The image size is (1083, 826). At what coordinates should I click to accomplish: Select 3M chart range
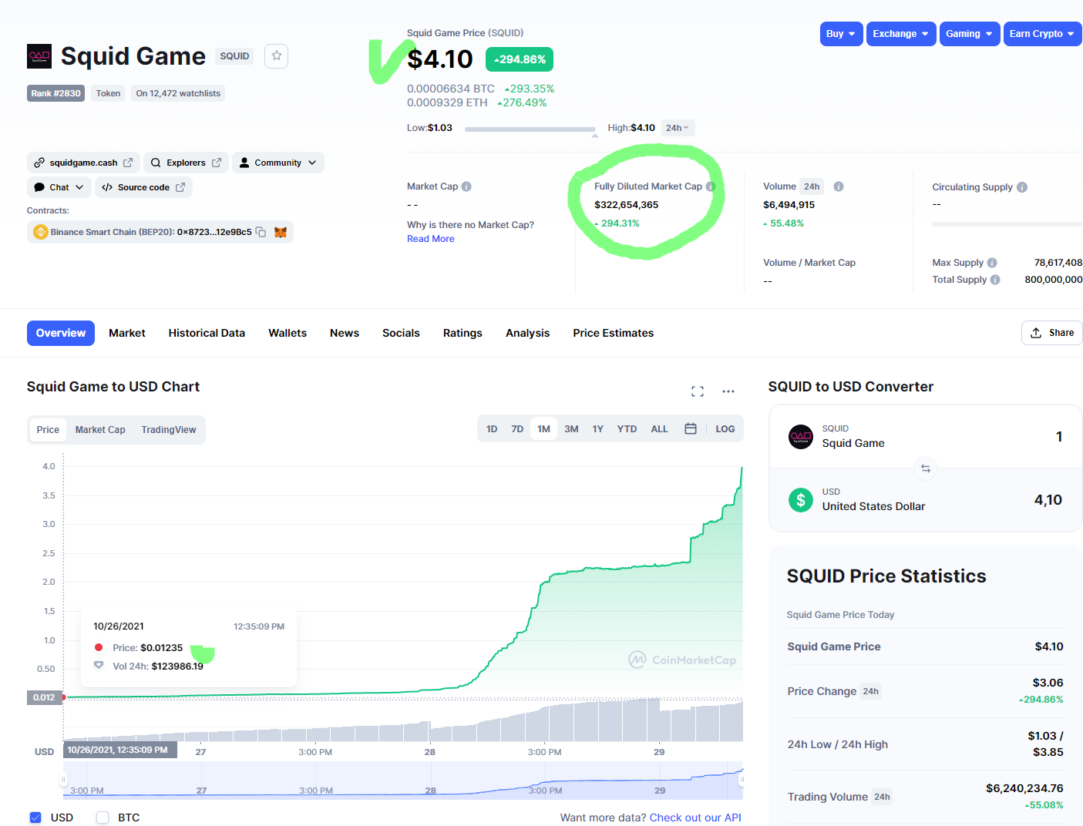(x=571, y=428)
